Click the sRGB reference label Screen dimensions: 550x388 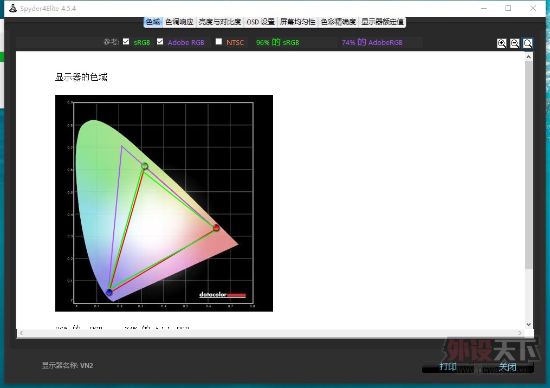pyautogui.click(x=142, y=42)
